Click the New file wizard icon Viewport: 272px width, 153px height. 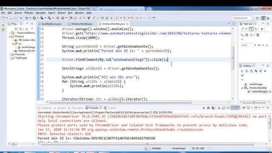pos(3,18)
